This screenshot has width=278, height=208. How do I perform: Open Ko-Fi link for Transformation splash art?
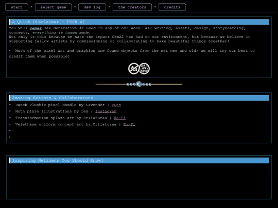119,118
